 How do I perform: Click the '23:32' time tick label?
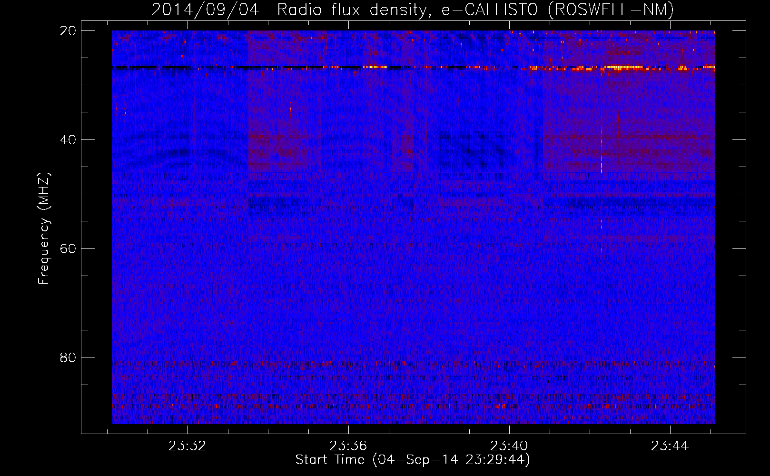pyautogui.click(x=188, y=446)
